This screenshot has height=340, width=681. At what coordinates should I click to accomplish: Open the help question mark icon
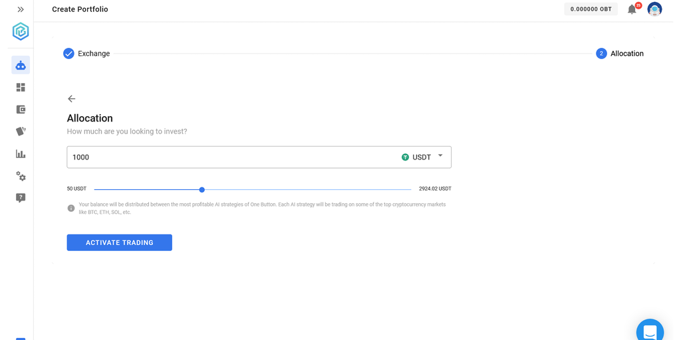[x=21, y=198]
